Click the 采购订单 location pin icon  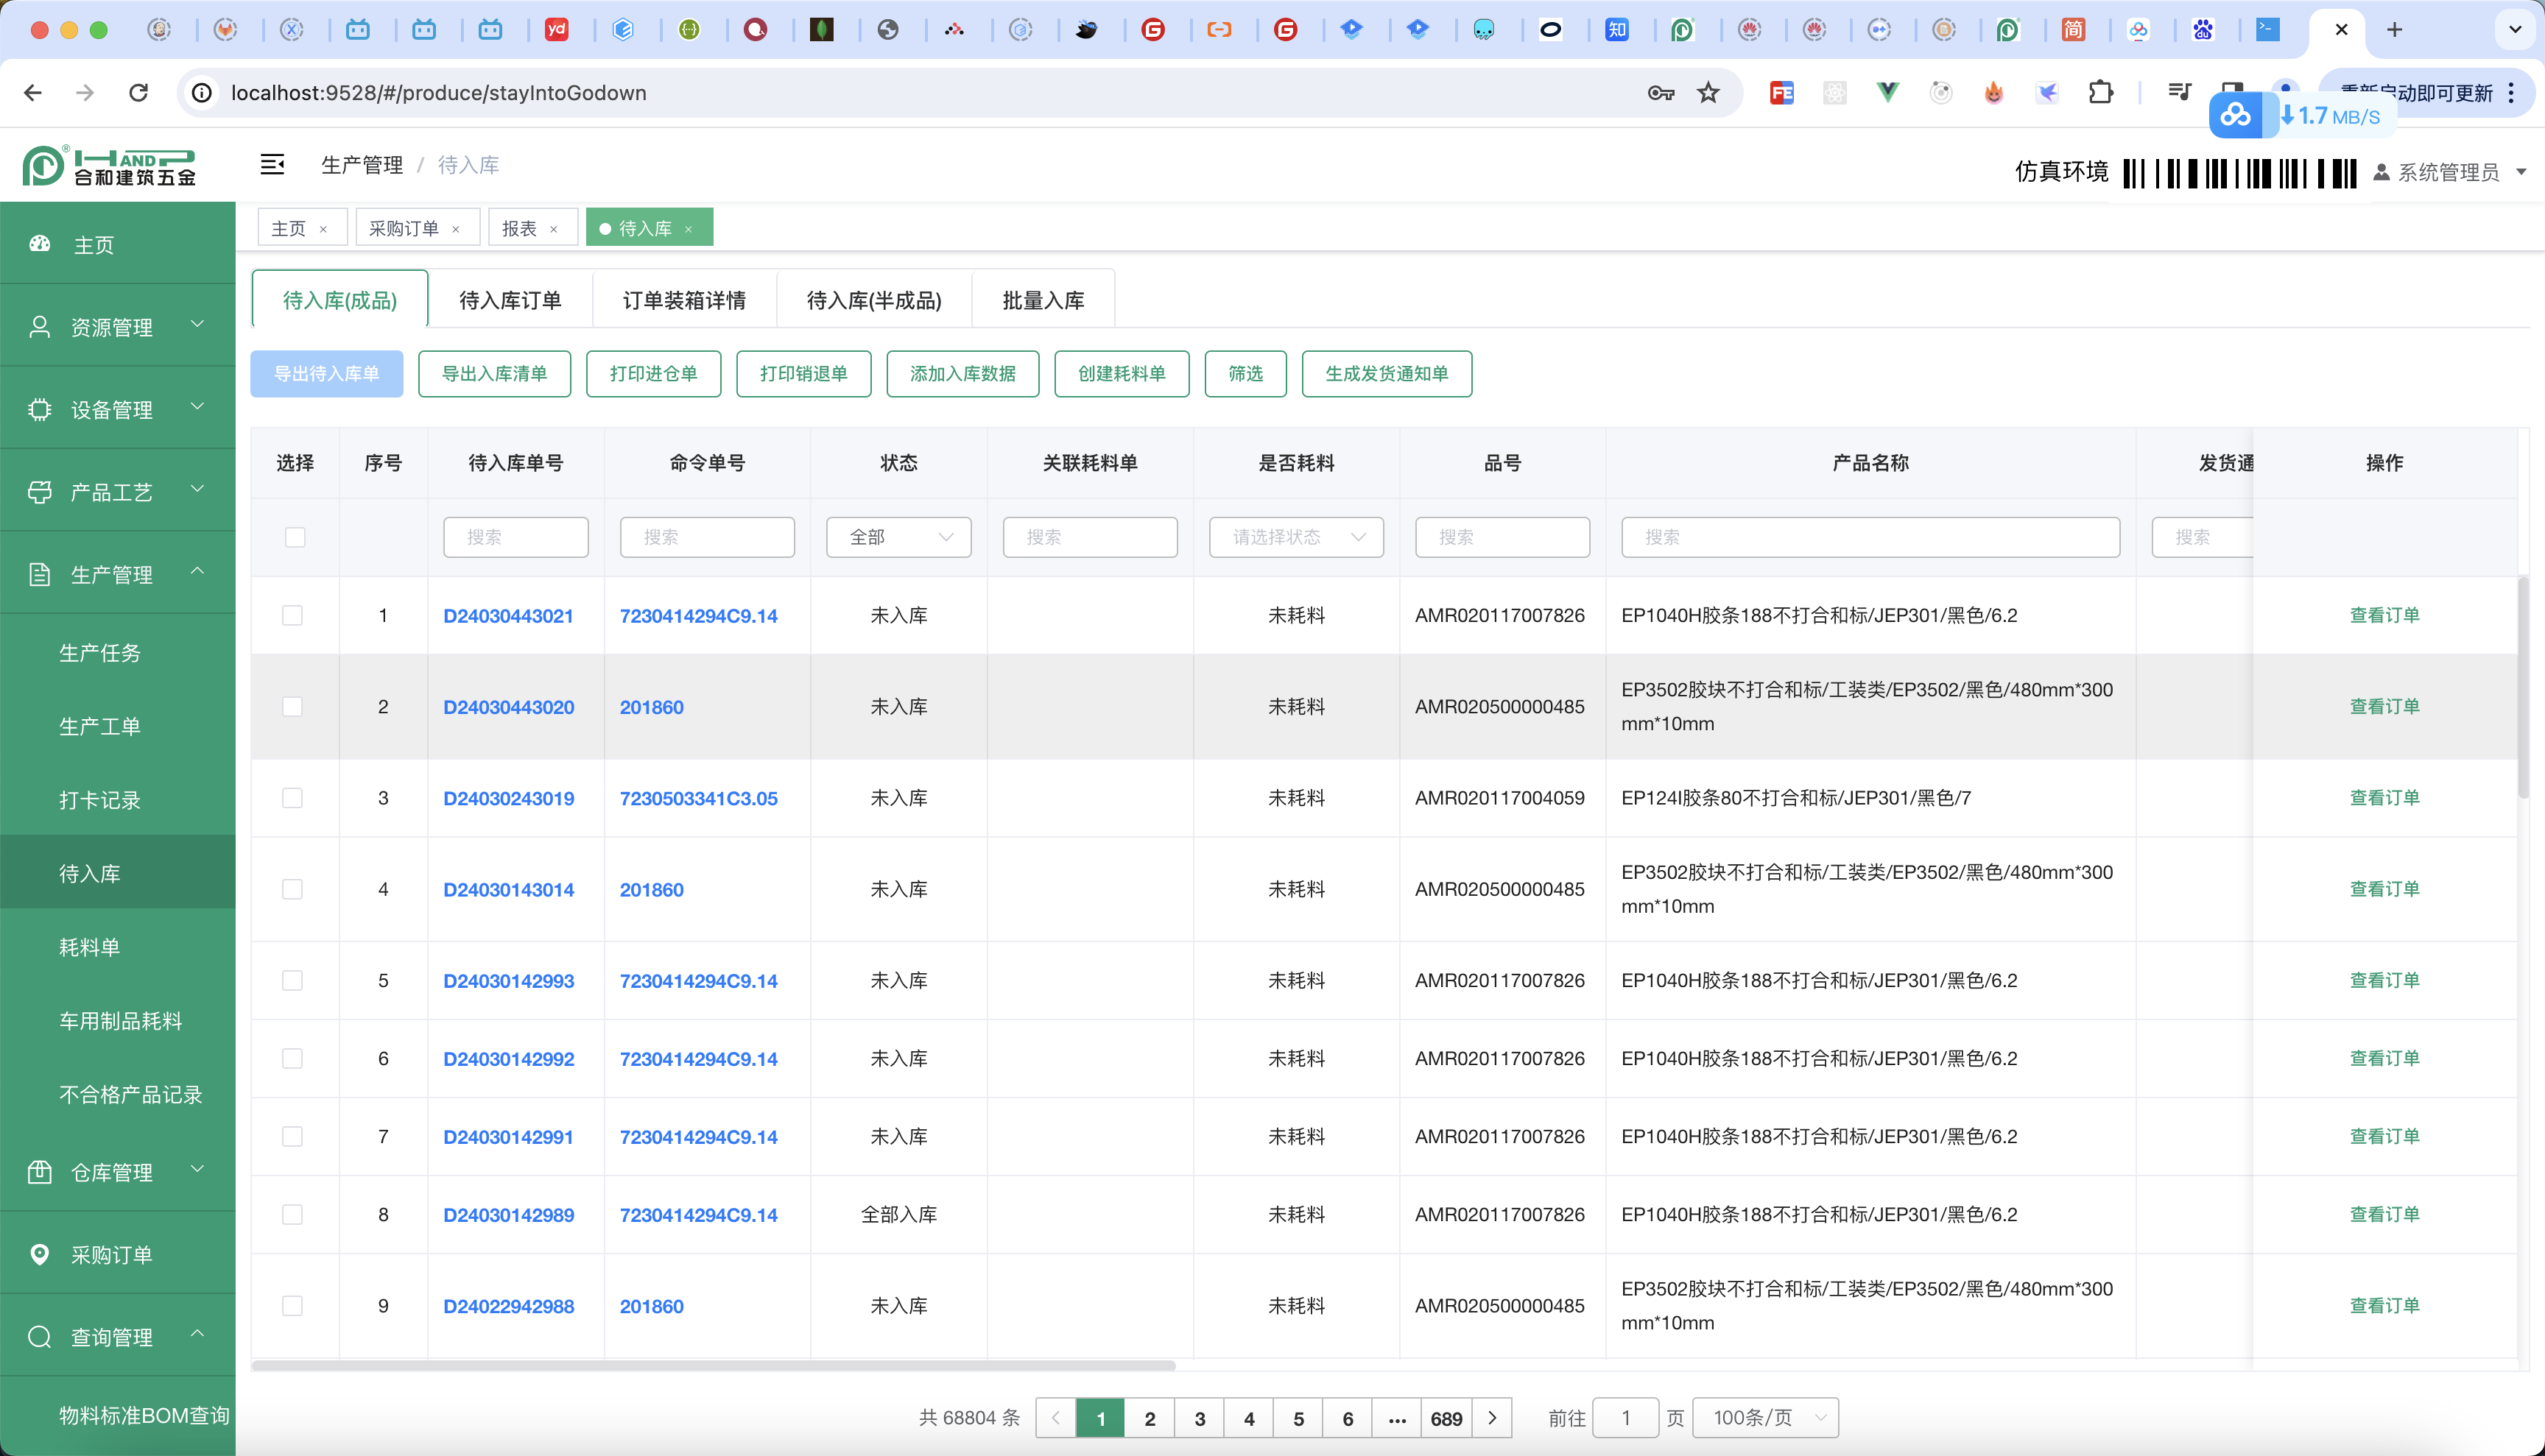point(40,1254)
